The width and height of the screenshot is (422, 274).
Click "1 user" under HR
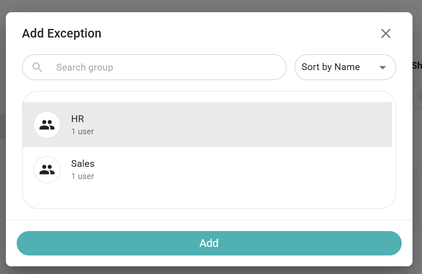(83, 132)
